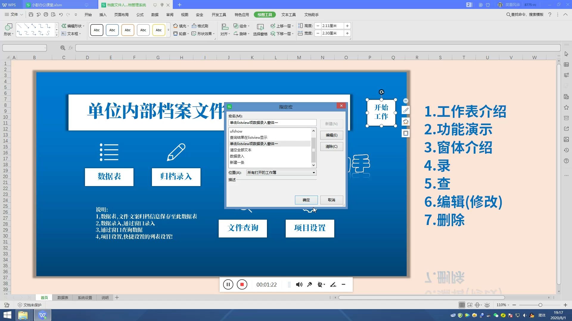Toggle the normal view mode in status bar

click(x=462, y=305)
